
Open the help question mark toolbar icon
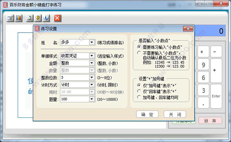(x=38, y=18)
